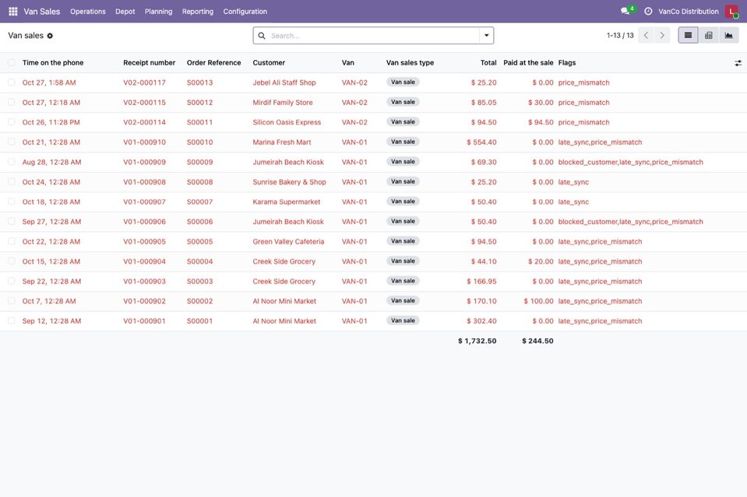Switch to graph view
Image resolution: width=747 pixels, height=497 pixels.
pos(729,35)
